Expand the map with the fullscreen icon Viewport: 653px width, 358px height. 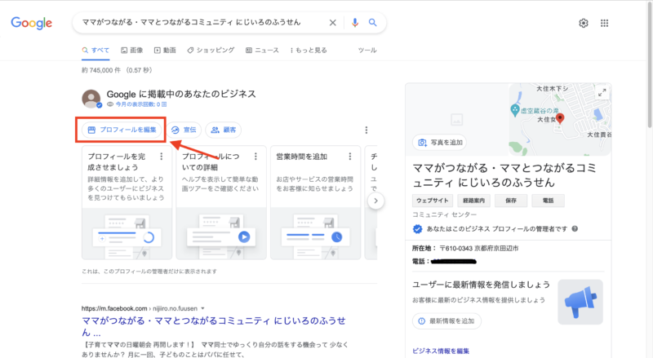point(602,93)
